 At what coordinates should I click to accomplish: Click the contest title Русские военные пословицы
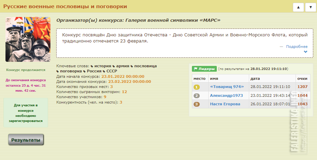[x=65, y=6]
